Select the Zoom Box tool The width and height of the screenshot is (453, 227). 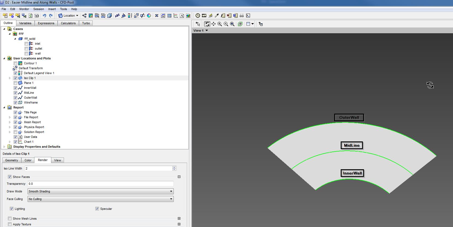coord(226,24)
